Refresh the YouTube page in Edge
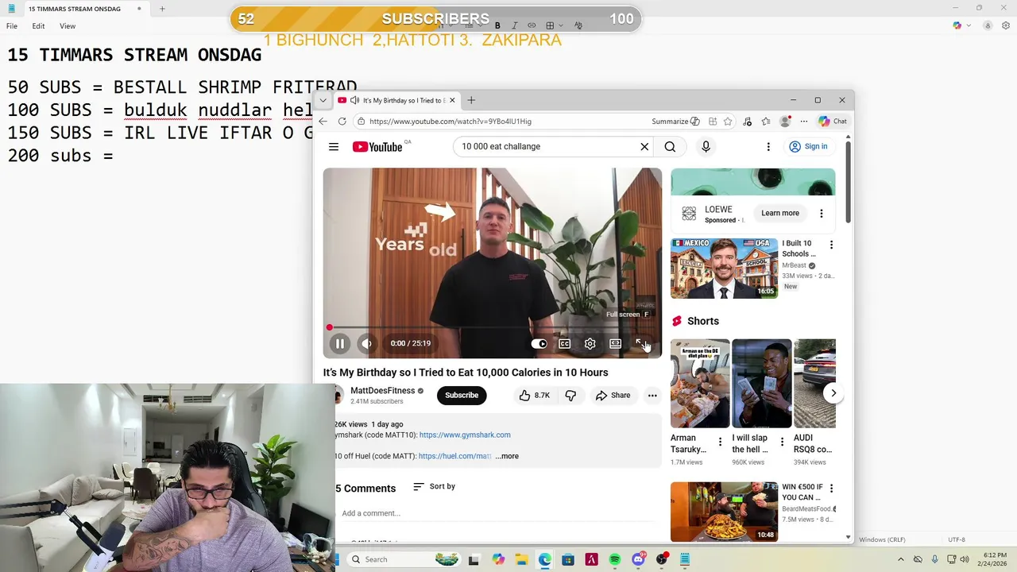1017x572 pixels. pyautogui.click(x=342, y=122)
